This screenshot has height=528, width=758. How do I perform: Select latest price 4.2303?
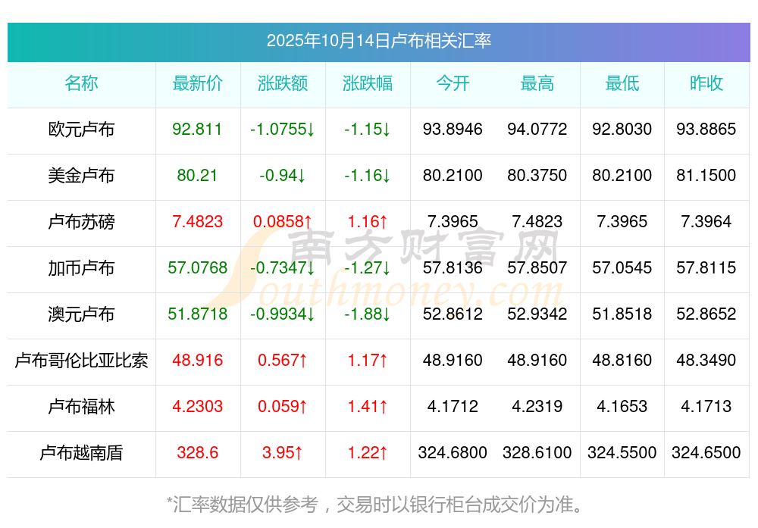pos(197,406)
